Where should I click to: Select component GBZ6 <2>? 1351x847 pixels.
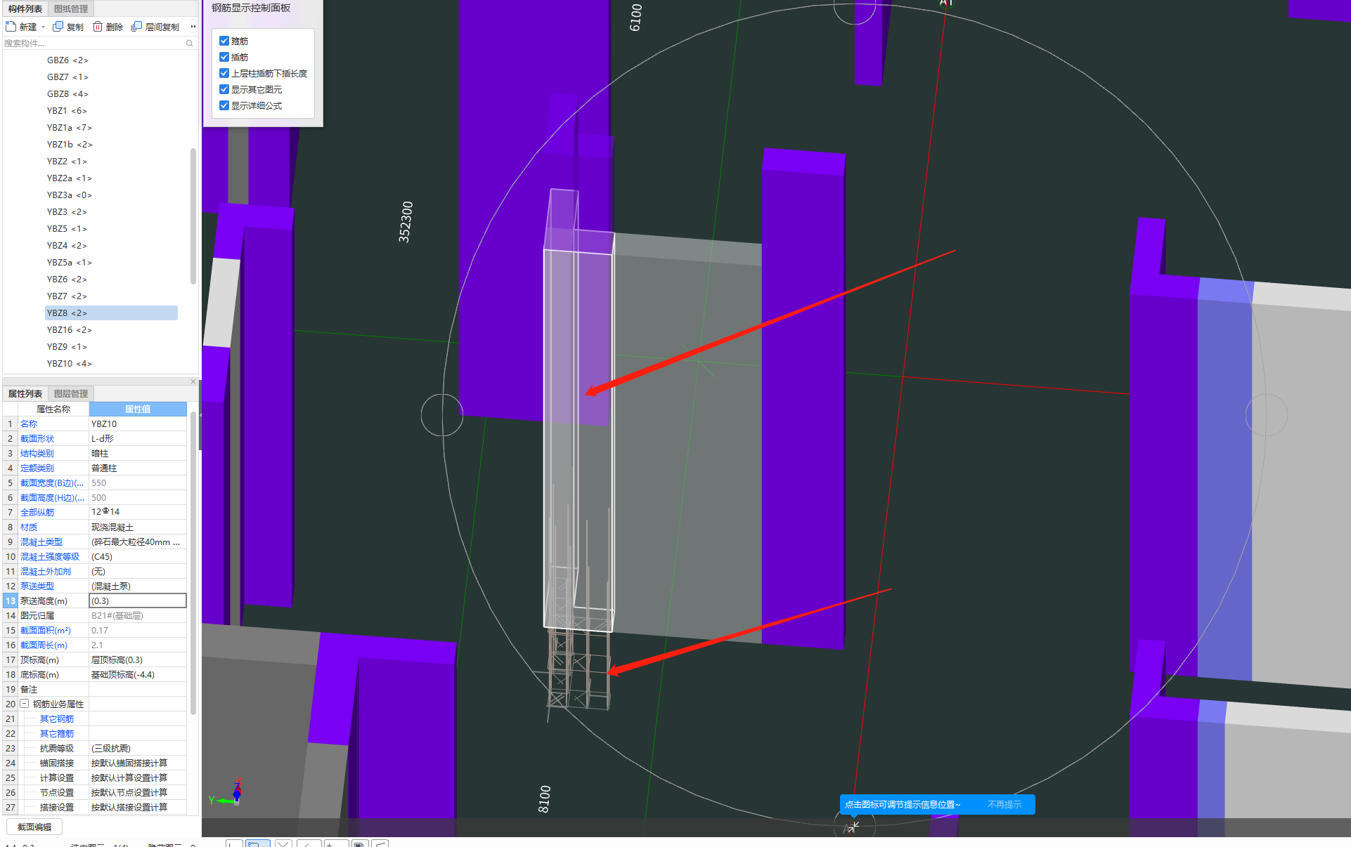pyautogui.click(x=67, y=60)
